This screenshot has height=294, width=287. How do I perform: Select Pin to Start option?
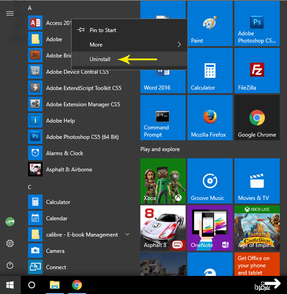[x=103, y=30]
